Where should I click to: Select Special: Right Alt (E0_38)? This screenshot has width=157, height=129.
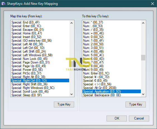point(40,77)
